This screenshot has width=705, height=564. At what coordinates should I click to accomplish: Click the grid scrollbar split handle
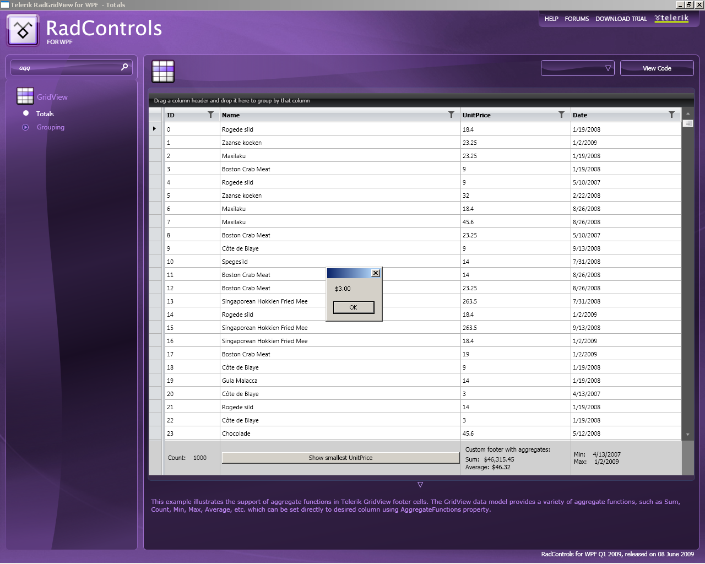pyautogui.click(x=688, y=123)
